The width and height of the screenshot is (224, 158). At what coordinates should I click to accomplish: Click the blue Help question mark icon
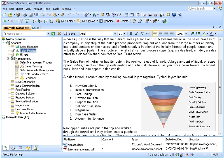tap(180, 15)
